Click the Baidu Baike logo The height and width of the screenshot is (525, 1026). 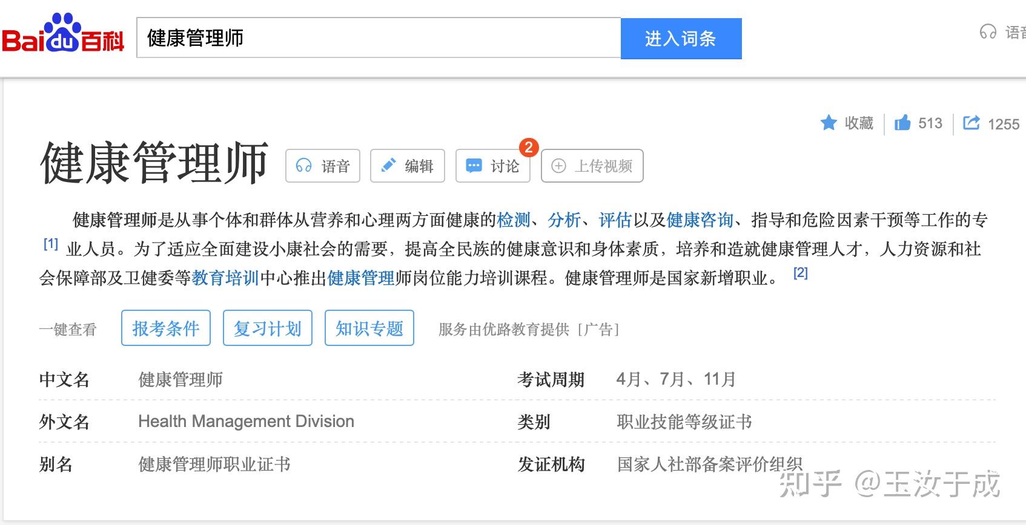(x=63, y=35)
